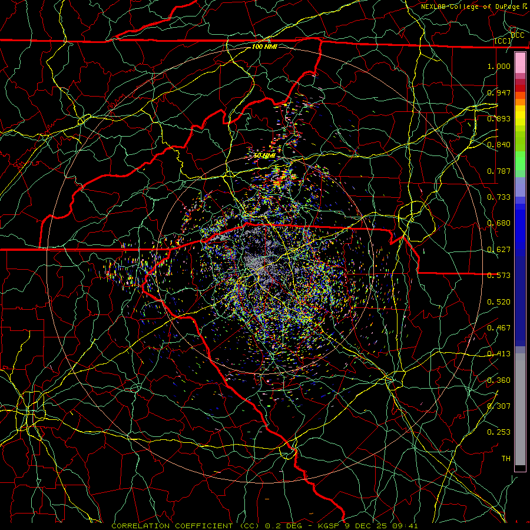Viewport: 530px width, 530px height.
Task: Click the 0.947 scale value
Action: 499,92
